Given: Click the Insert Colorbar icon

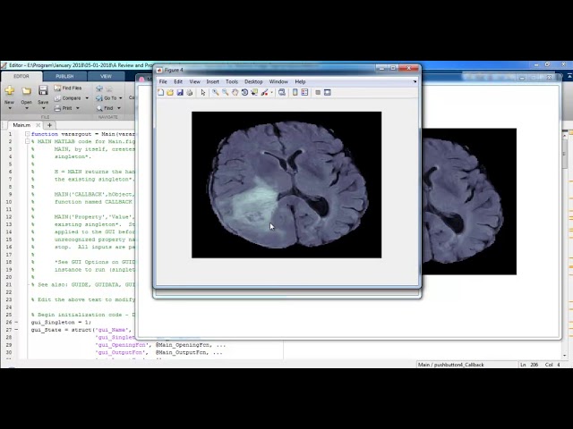Looking at the screenshot, I should click(295, 93).
